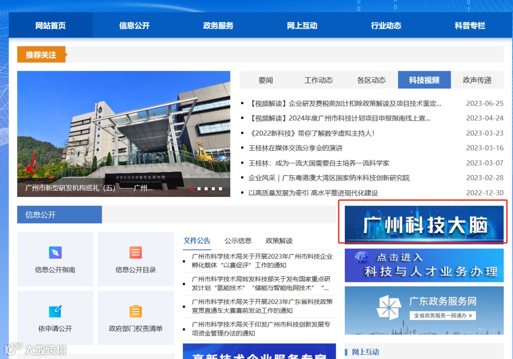Click the date 2023-04-24
The image size is (513, 359).
pos(484,118)
